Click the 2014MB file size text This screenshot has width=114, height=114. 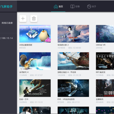click(x=99, y=102)
